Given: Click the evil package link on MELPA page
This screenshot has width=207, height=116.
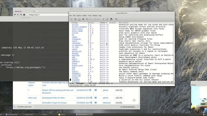Looking at the screenshot, I should pyautogui.click(x=30, y=103).
